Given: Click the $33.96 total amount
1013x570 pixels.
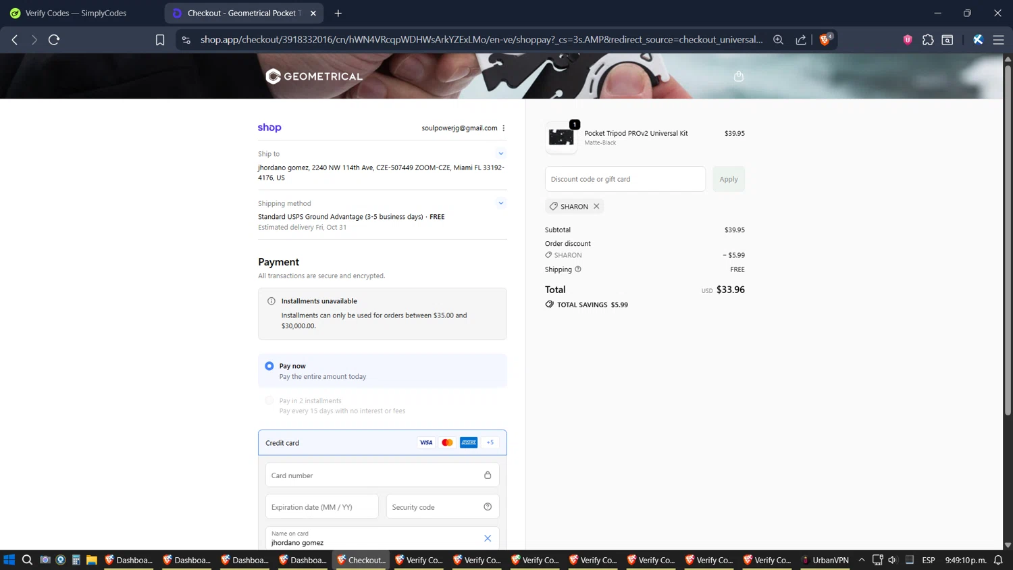Looking at the screenshot, I should click(x=731, y=290).
